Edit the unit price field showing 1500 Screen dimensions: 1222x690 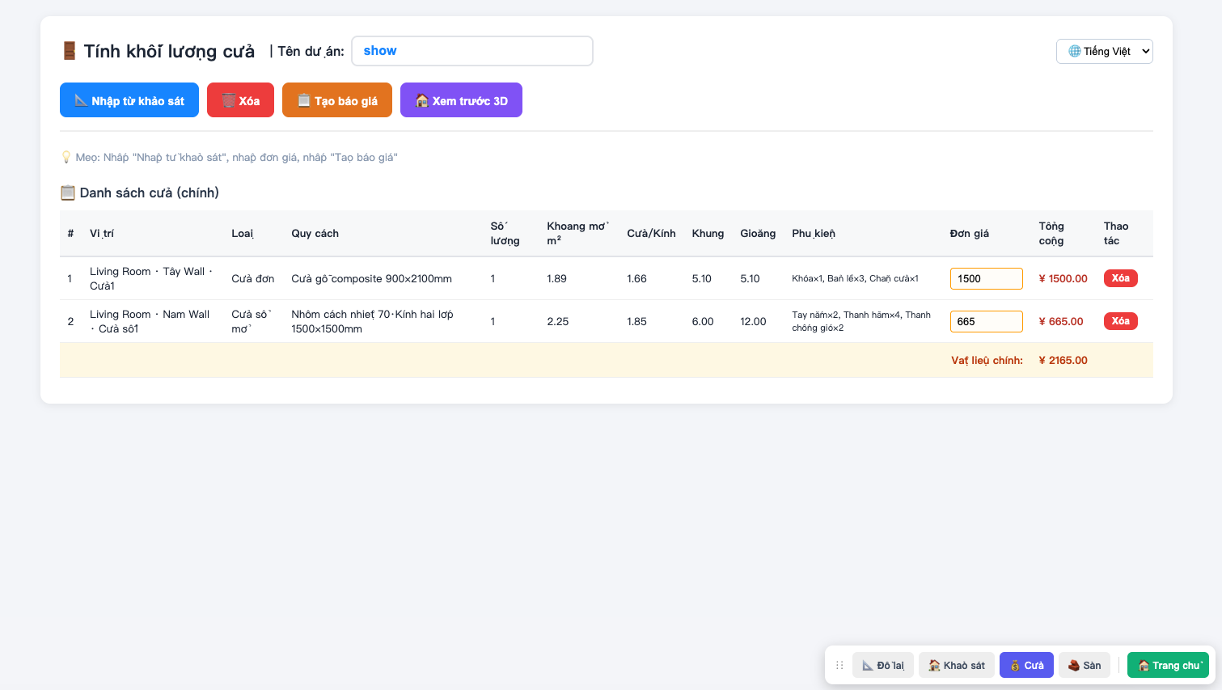(987, 278)
